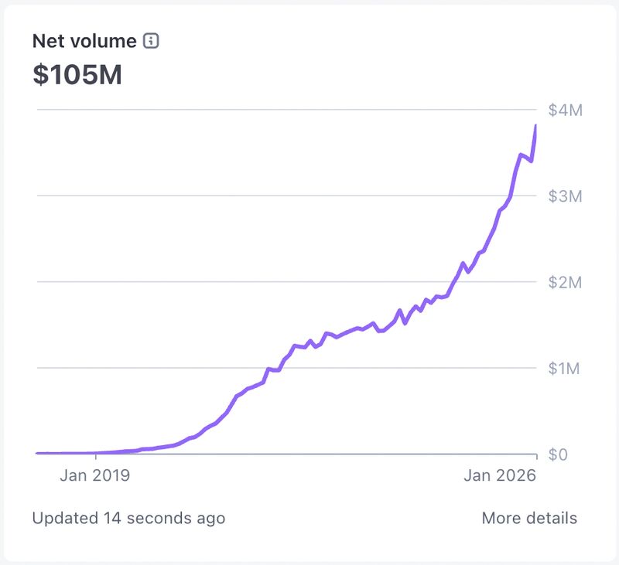
Task: Click the chart line's highest peak at far right
Action: point(535,126)
